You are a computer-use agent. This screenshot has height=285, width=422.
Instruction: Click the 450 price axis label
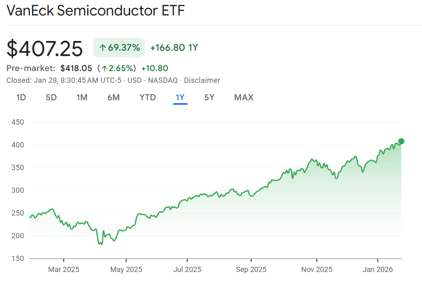[x=18, y=122]
